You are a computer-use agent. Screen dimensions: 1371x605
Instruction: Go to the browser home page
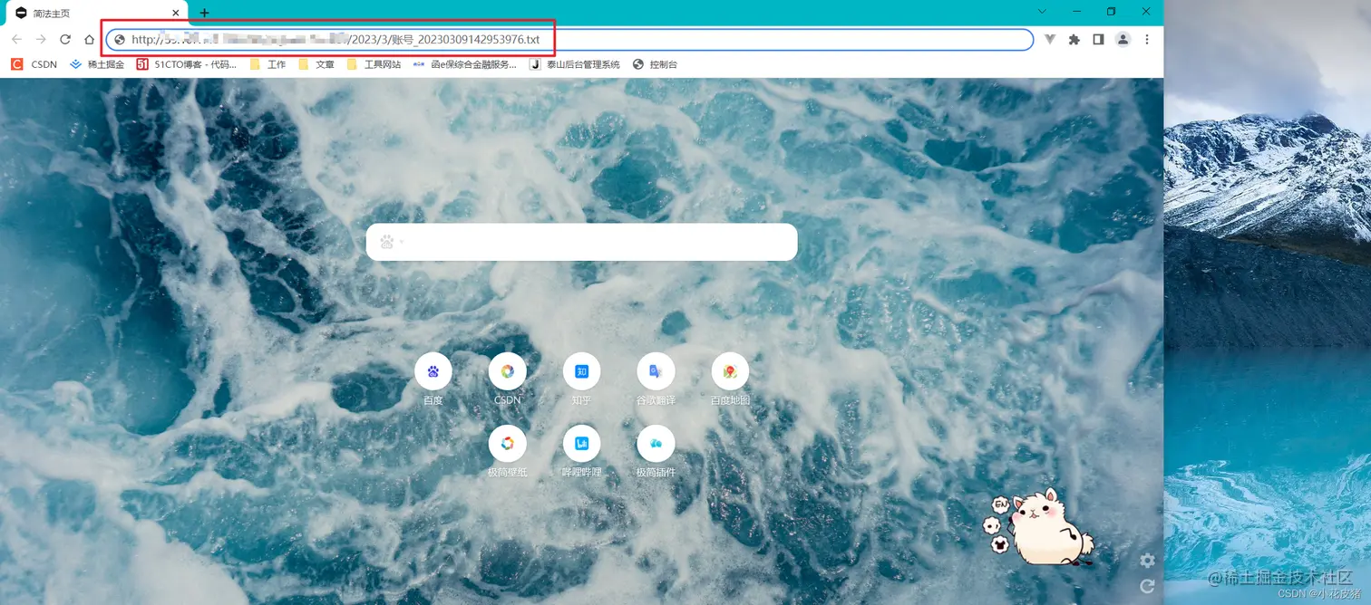pyautogui.click(x=89, y=40)
